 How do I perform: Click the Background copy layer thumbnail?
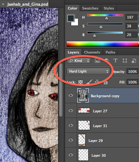83,96
